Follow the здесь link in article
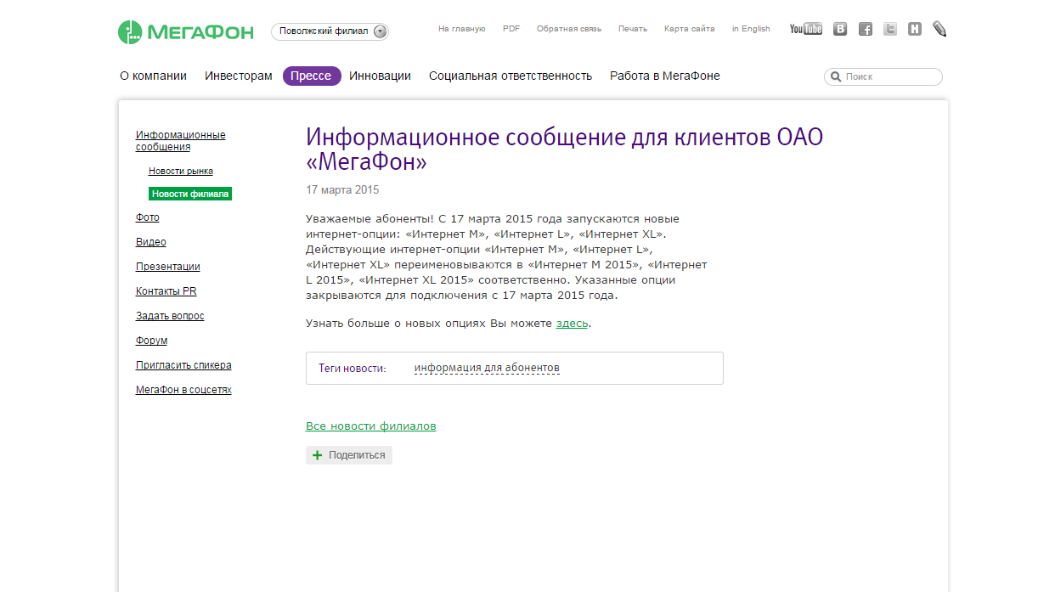The image size is (1055, 592). click(x=572, y=324)
